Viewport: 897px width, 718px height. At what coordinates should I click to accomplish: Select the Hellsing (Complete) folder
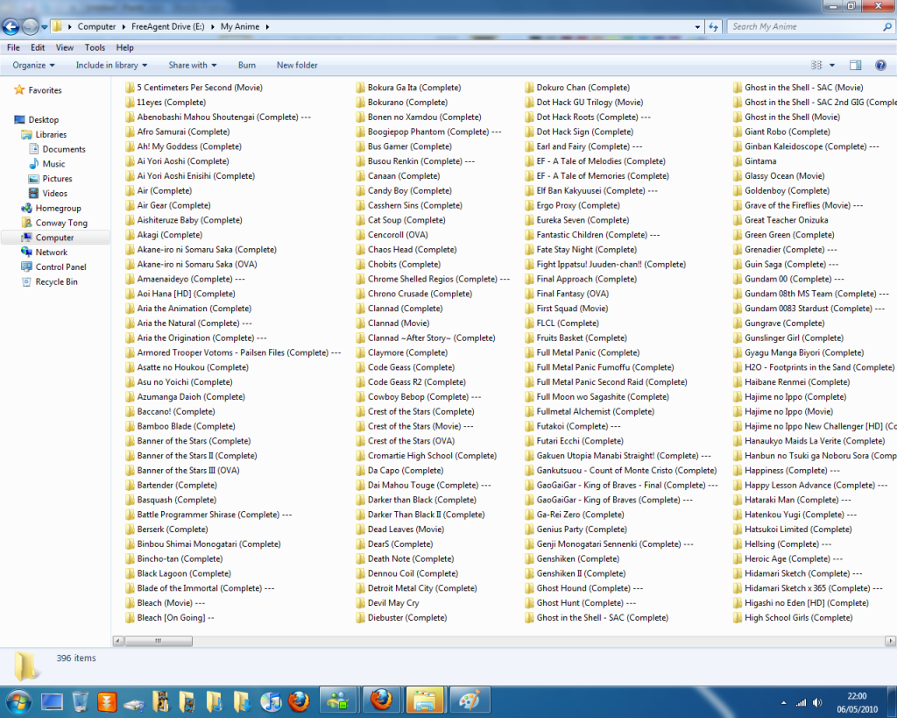(x=782, y=544)
